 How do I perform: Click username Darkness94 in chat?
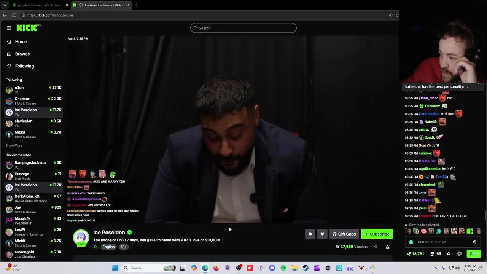coord(429,114)
